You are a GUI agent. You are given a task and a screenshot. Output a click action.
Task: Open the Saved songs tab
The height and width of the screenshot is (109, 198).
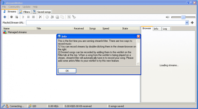42,12
